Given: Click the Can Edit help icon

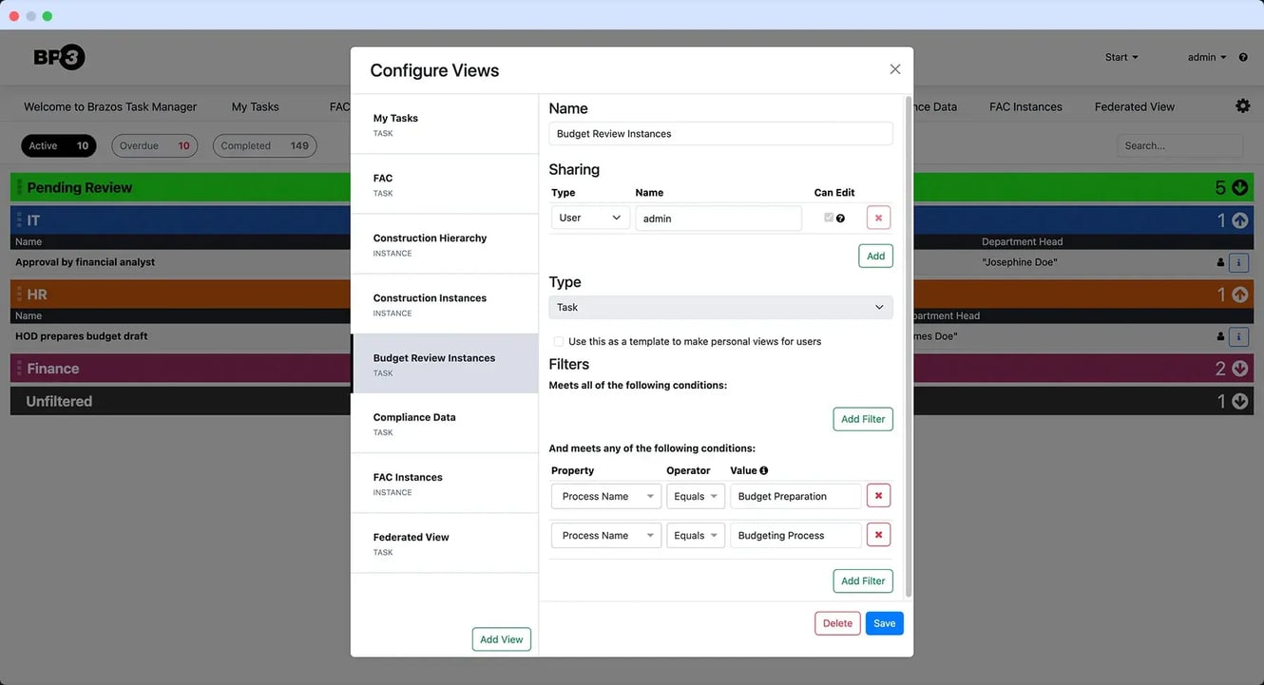Looking at the screenshot, I should (x=840, y=219).
